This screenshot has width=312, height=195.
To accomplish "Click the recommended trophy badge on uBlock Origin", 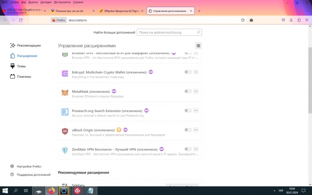I will pos(119,130).
